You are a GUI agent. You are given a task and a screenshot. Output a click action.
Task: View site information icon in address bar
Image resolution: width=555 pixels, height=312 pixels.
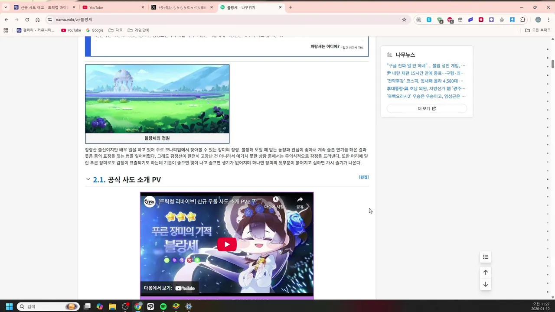click(x=50, y=19)
